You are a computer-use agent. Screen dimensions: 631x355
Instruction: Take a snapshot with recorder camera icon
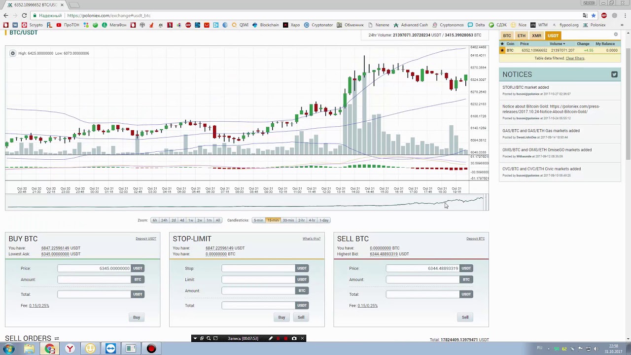(x=294, y=338)
